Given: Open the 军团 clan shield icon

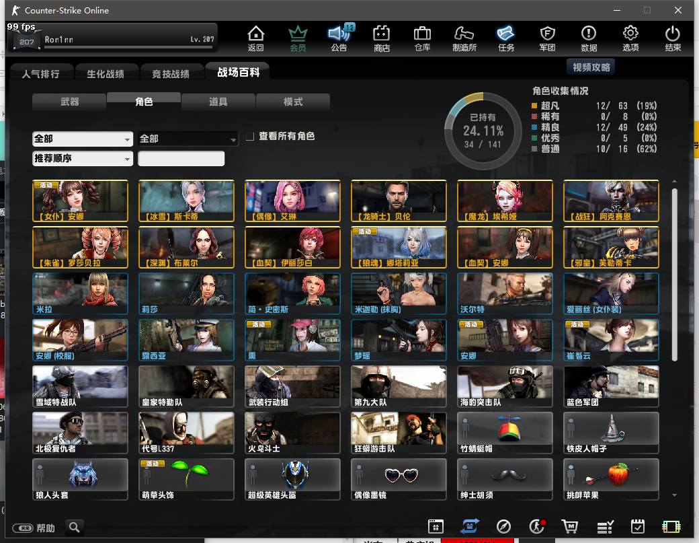Looking at the screenshot, I should [x=547, y=38].
